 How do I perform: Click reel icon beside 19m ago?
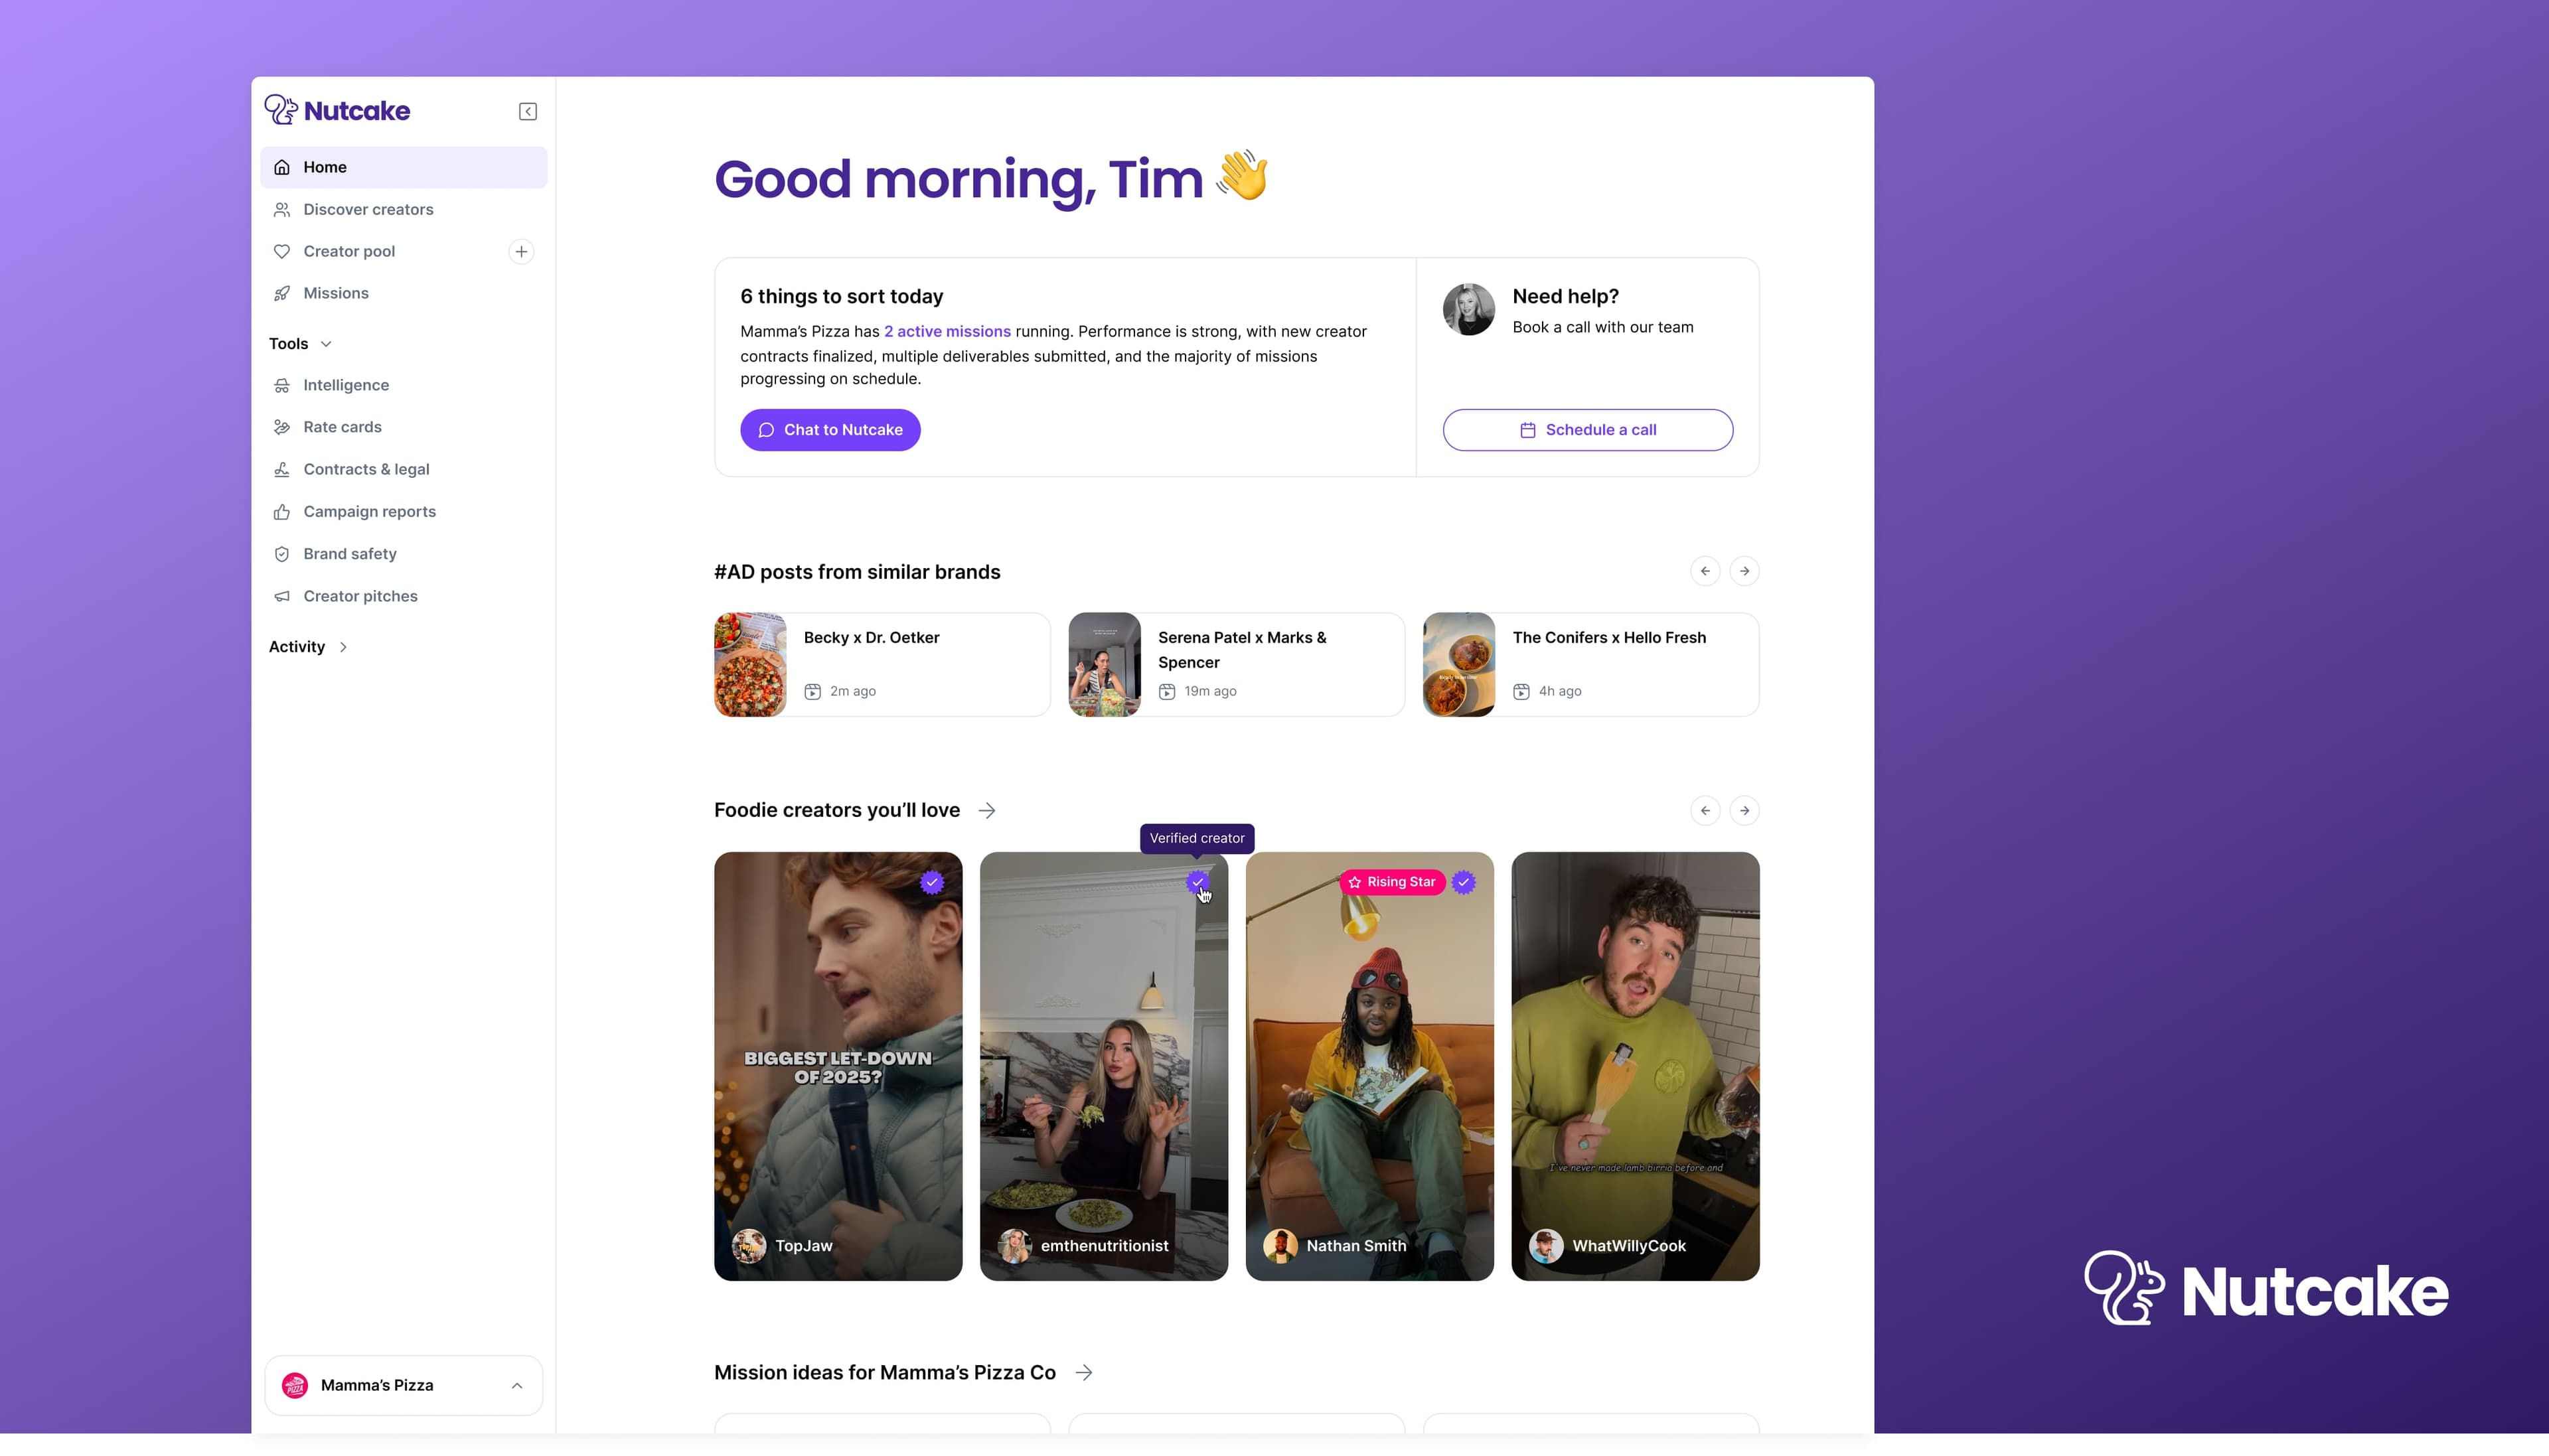(x=1167, y=691)
